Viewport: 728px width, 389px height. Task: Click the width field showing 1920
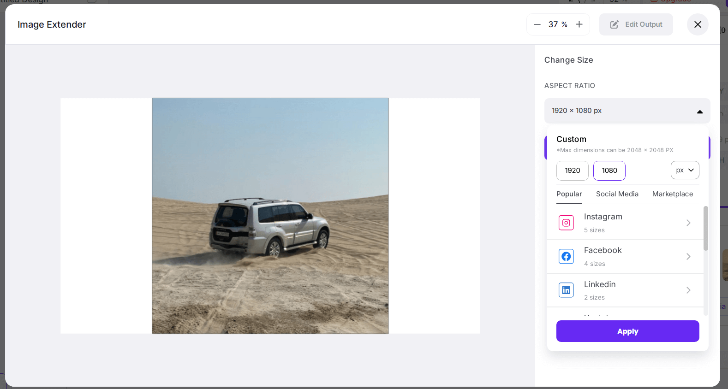click(573, 171)
